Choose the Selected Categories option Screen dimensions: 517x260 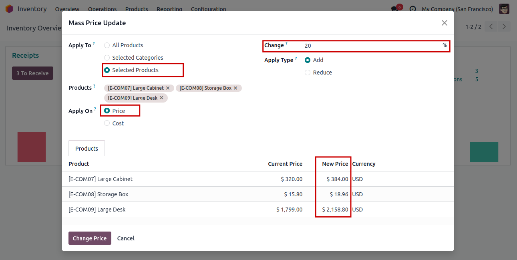pos(107,58)
